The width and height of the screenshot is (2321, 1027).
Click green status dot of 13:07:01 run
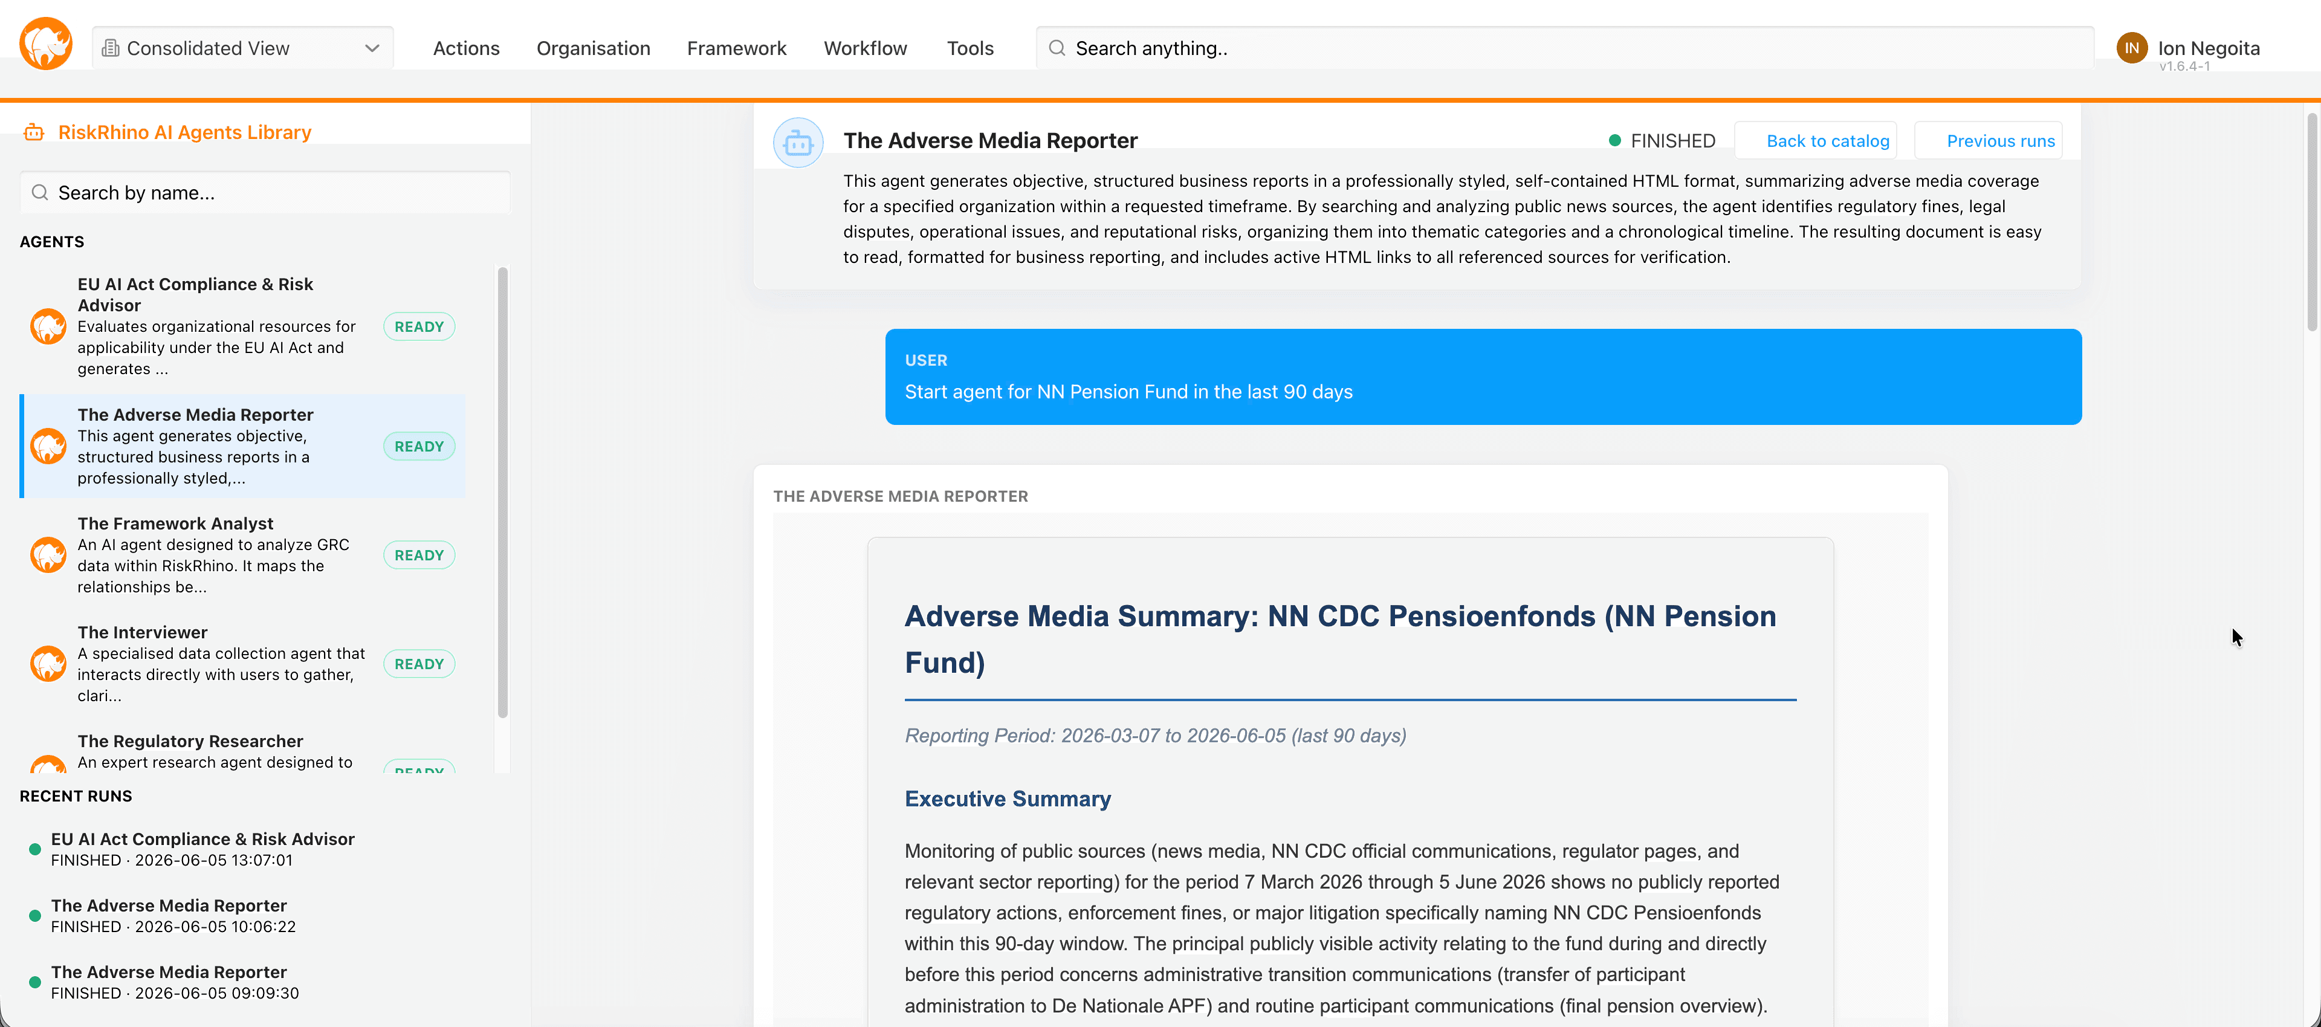(35, 849)
